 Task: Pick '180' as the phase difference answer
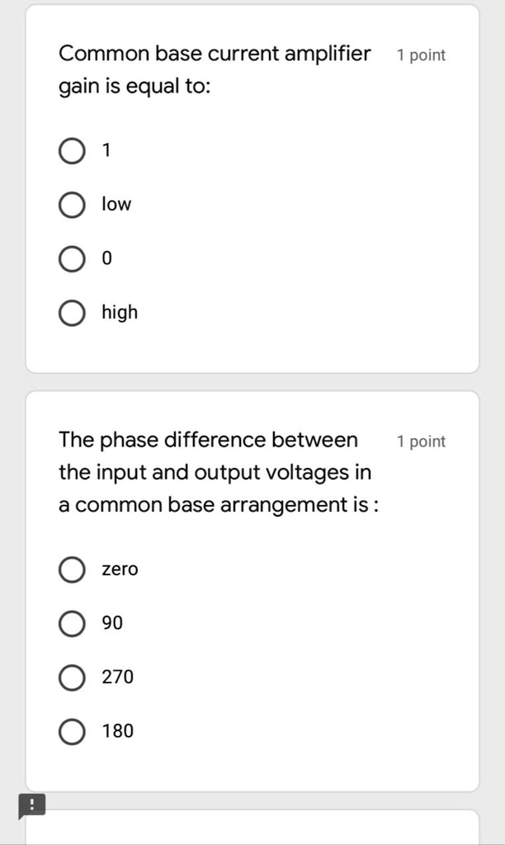72,731
